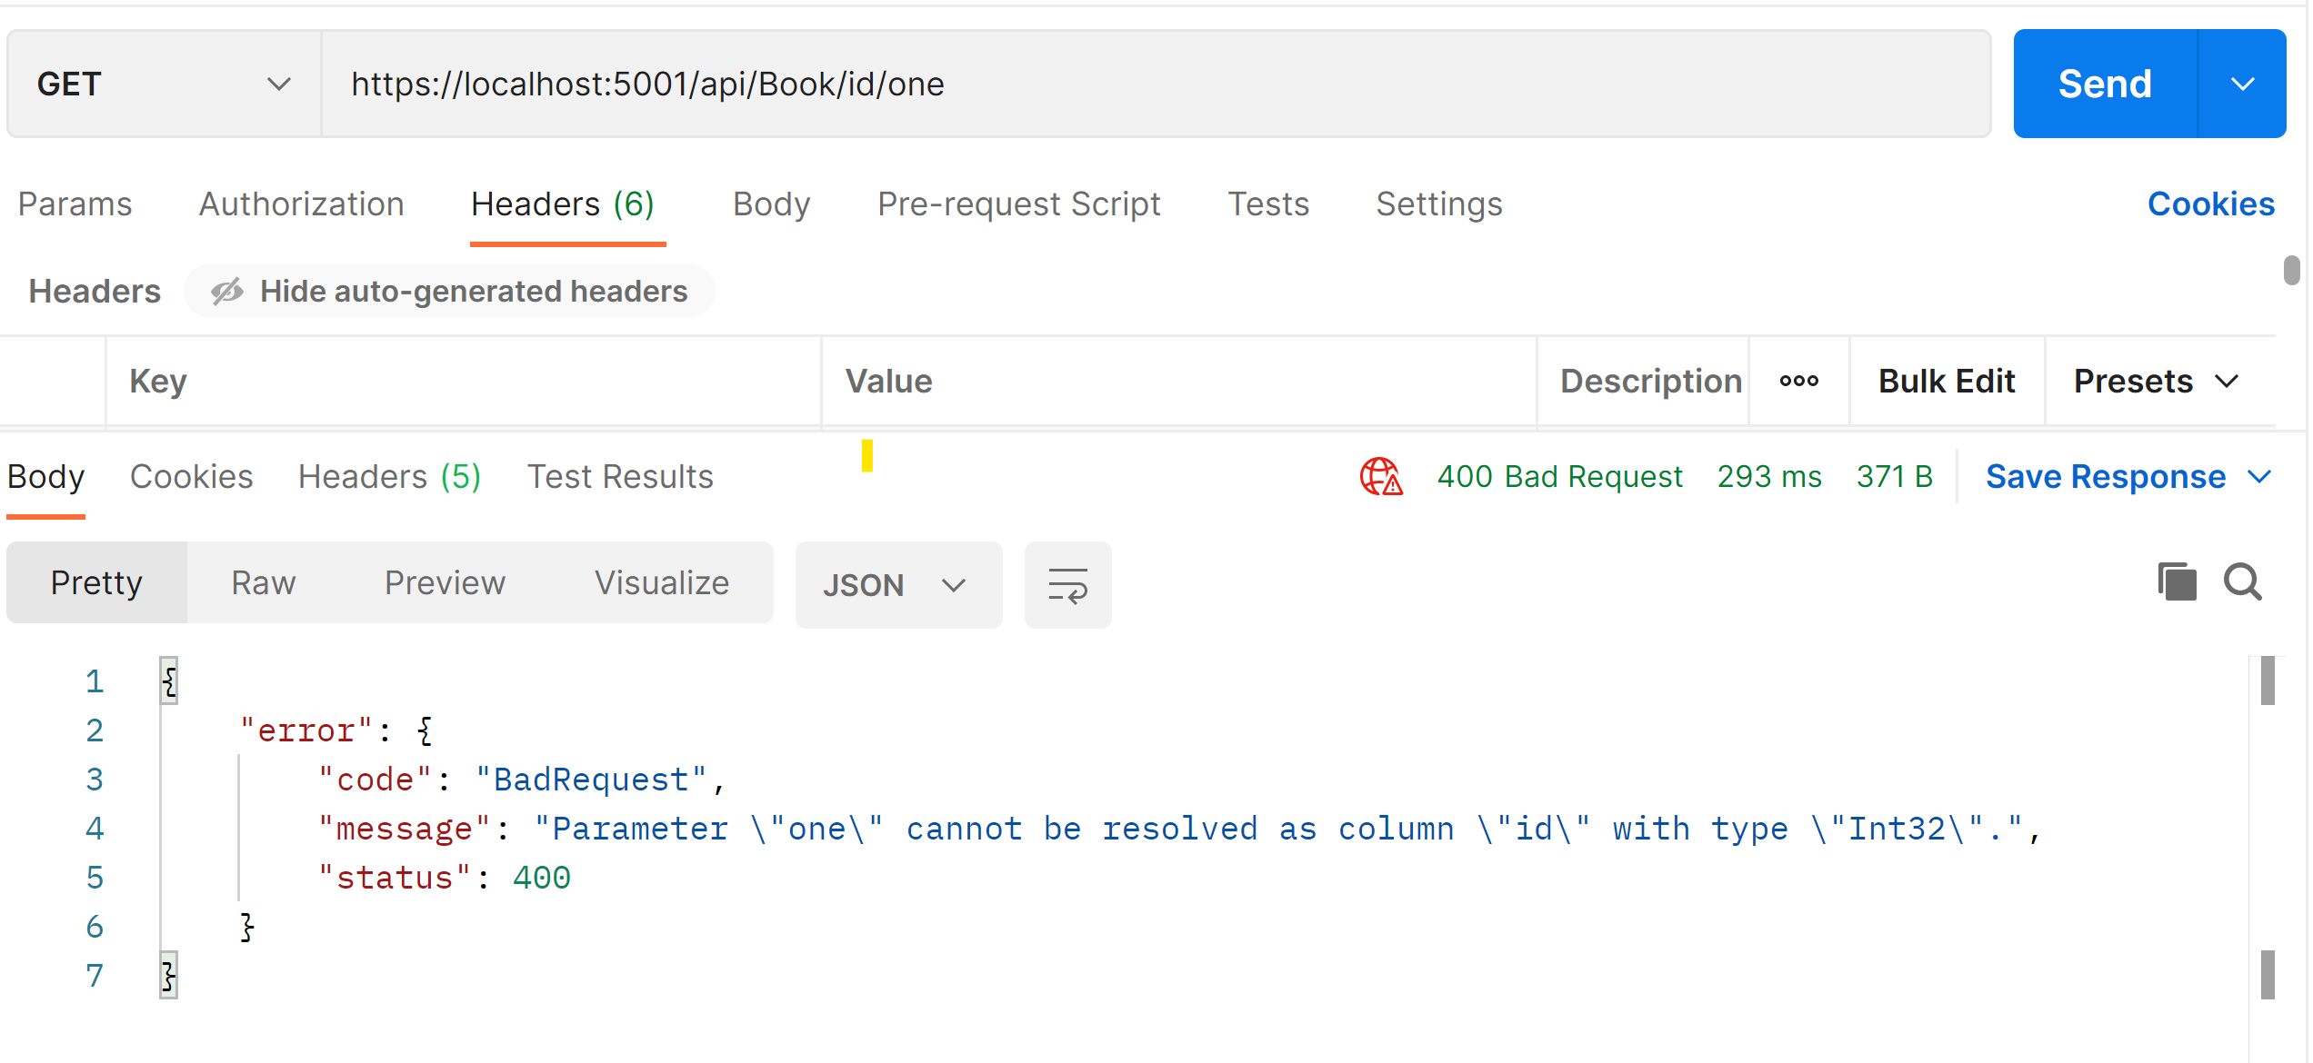Click Bulk Edit in the headers table
The image size is (2313, 1063).
(x=1946, y=381)
